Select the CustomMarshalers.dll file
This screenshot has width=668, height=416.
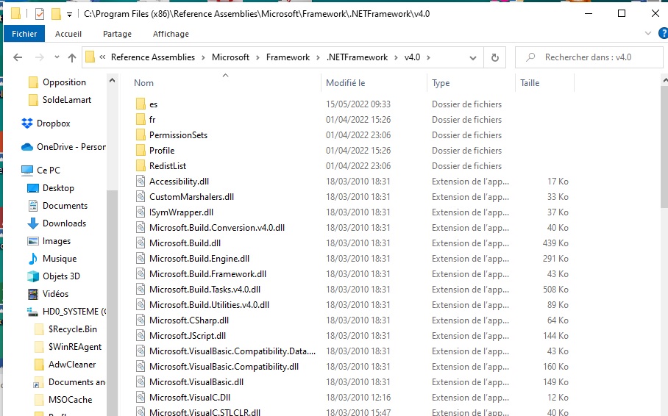(191, 197)
